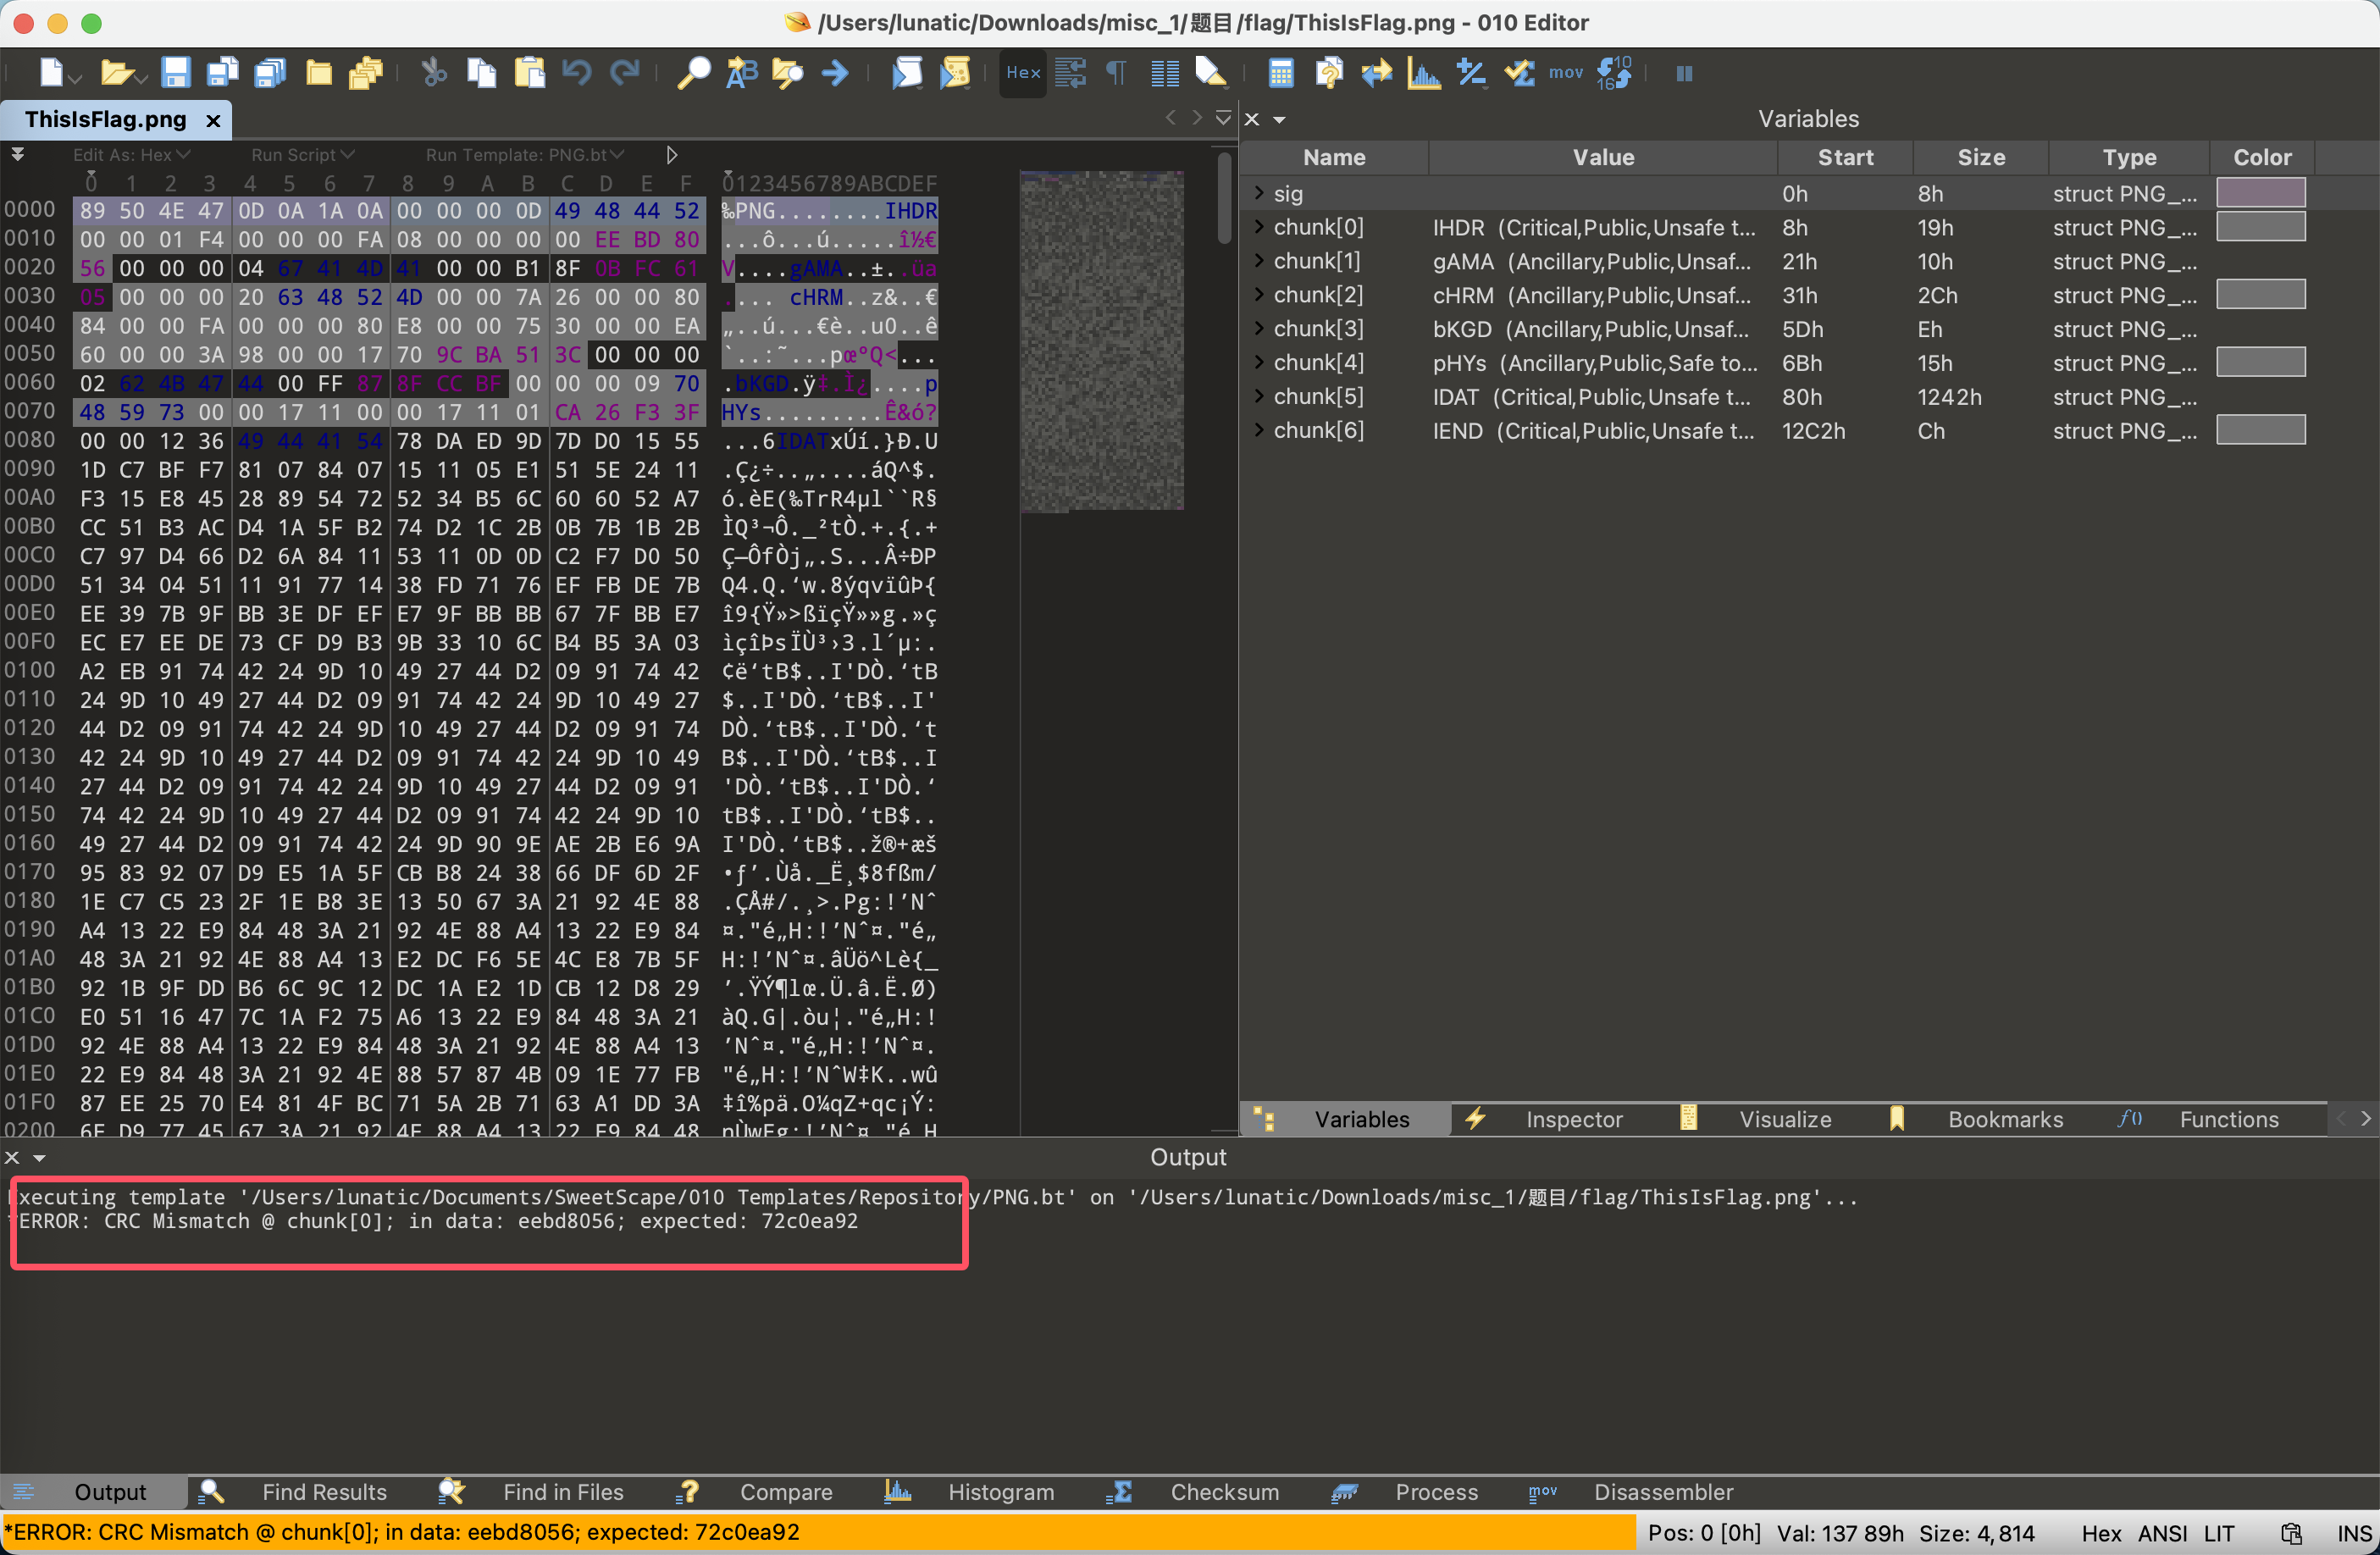Click the Run Script toolbar icon
The width and height of the screenshot is (2380, 1555).
coord(907,73)
